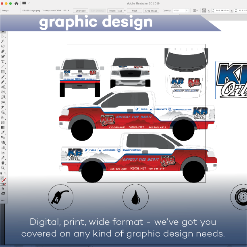Select the Scale tool
This screenshot has width=247, height=247.
pyautogui.click(x=3, y=97)
